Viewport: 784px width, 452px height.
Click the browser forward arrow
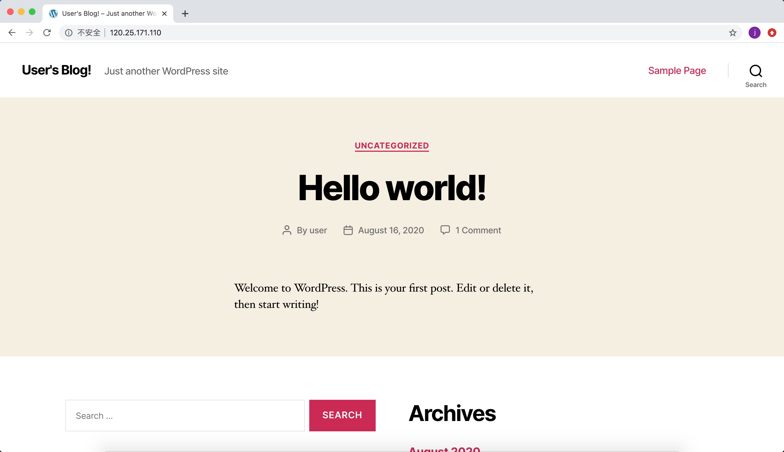pyautogui.click(x=29, y=33)
